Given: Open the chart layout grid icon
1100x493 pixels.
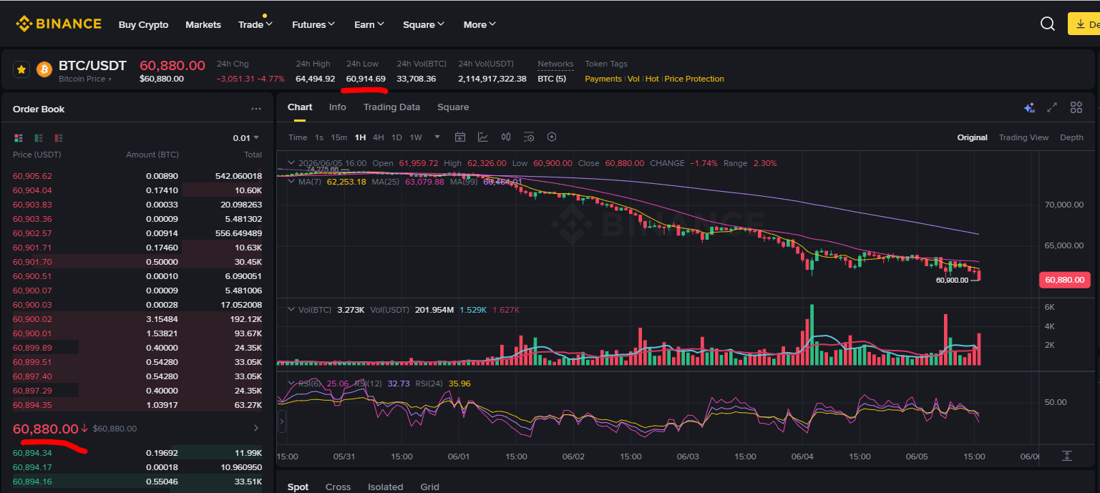Looking at the screenshot, I should (1076, 107).
